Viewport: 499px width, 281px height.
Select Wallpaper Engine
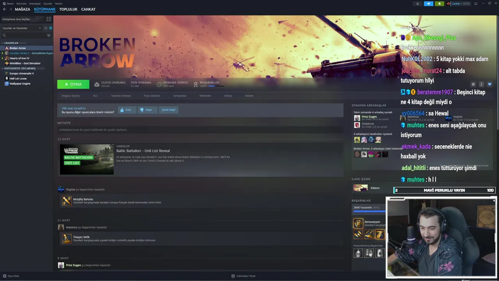point(27,84)
